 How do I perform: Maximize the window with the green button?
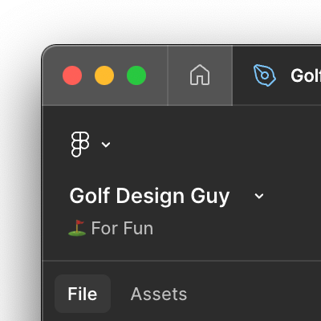(x=136, y=75)
